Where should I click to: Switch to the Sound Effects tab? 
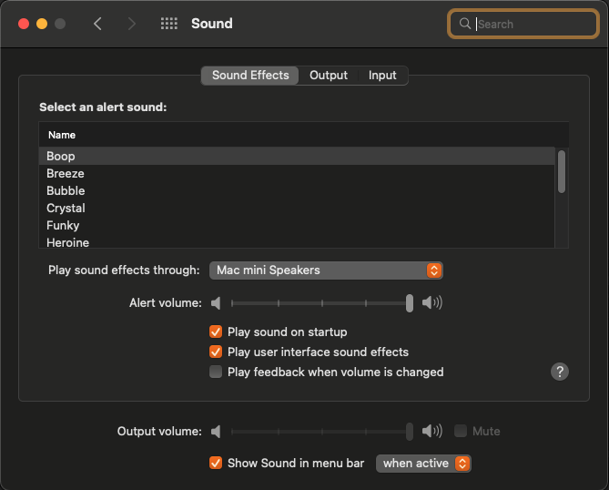250,76
